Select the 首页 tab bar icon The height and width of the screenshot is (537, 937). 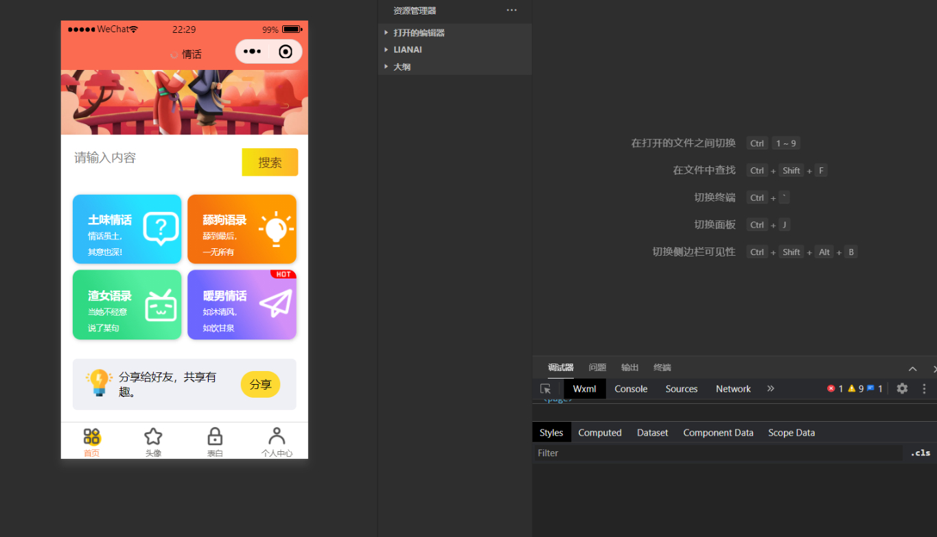click(92, 436)
